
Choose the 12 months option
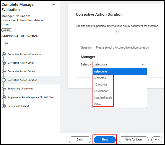101,85
